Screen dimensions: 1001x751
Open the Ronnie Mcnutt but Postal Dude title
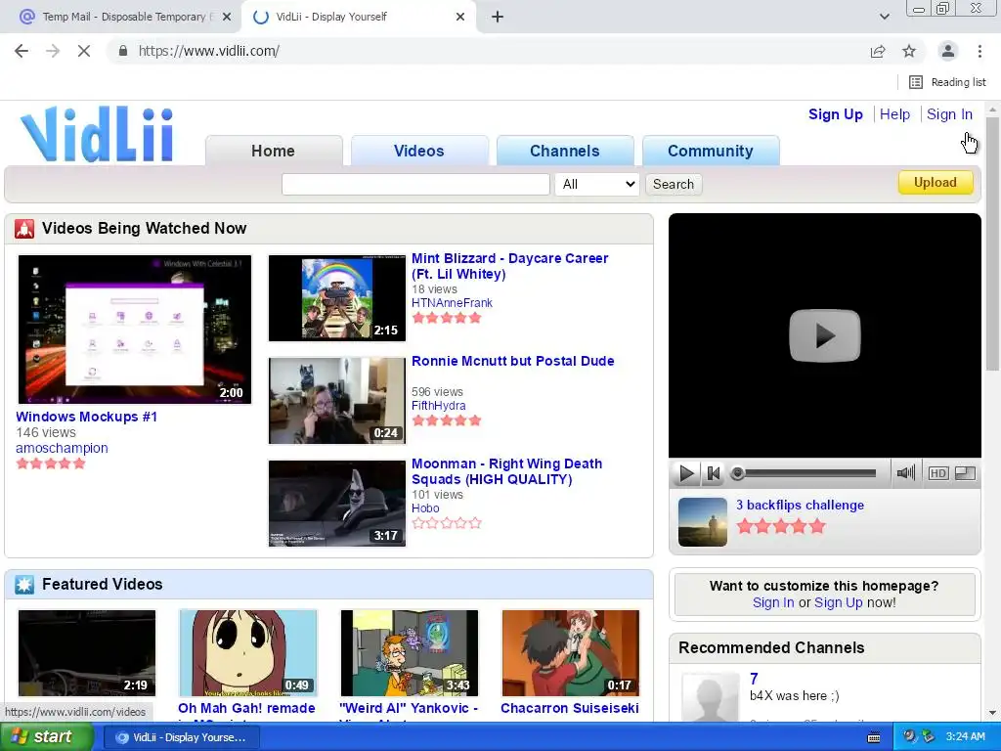pos(512,361)
